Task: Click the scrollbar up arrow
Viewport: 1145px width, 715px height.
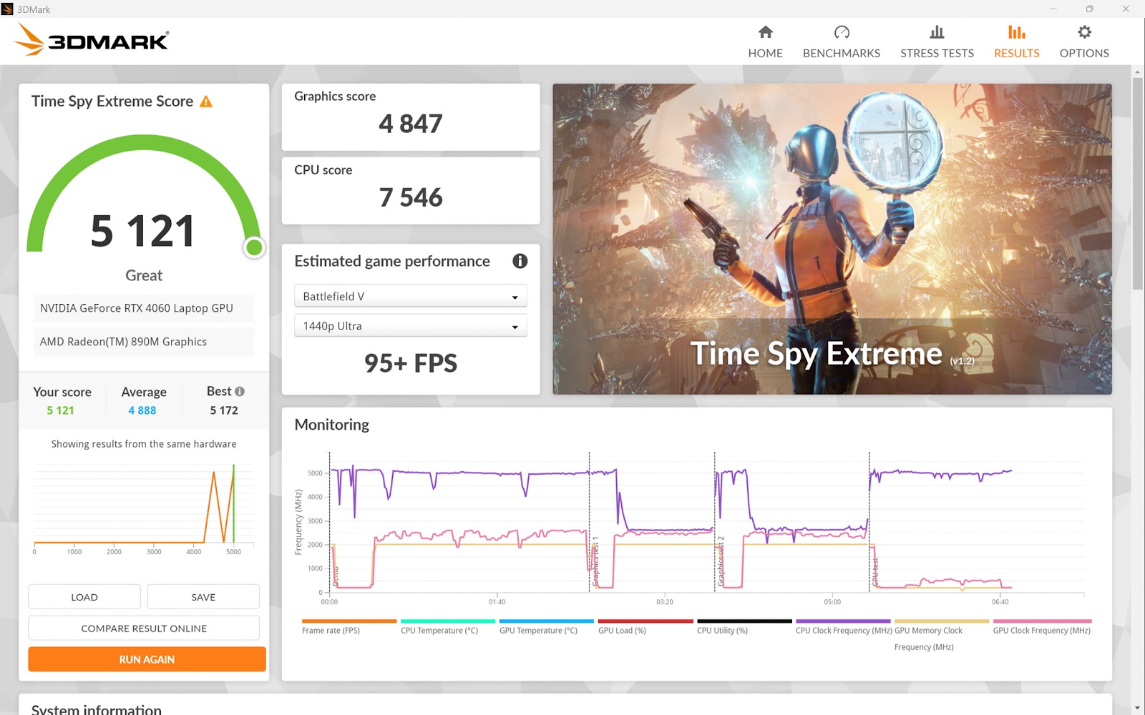Action: (x=1138, y=71)
